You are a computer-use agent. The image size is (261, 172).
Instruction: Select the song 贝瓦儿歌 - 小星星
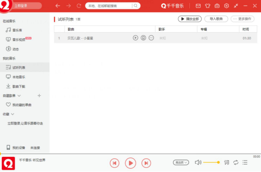tap(80, 38)
